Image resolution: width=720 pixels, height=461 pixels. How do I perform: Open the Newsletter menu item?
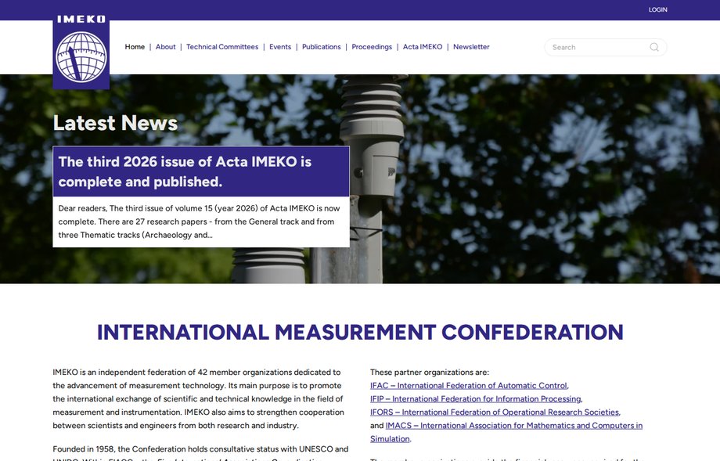471,47
